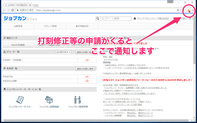Screen dimensions: 197x123
Task: Click 資料ダウンロード for ジョブカンワークフロー
Action: 146,113
